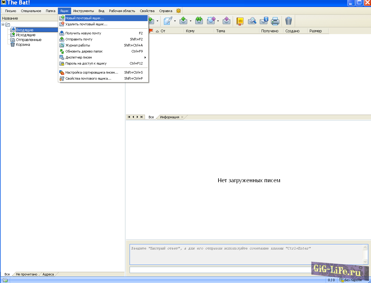Select the Отправленные folder
The width and height of the screenshot is (371, 283).
(29, 40)
